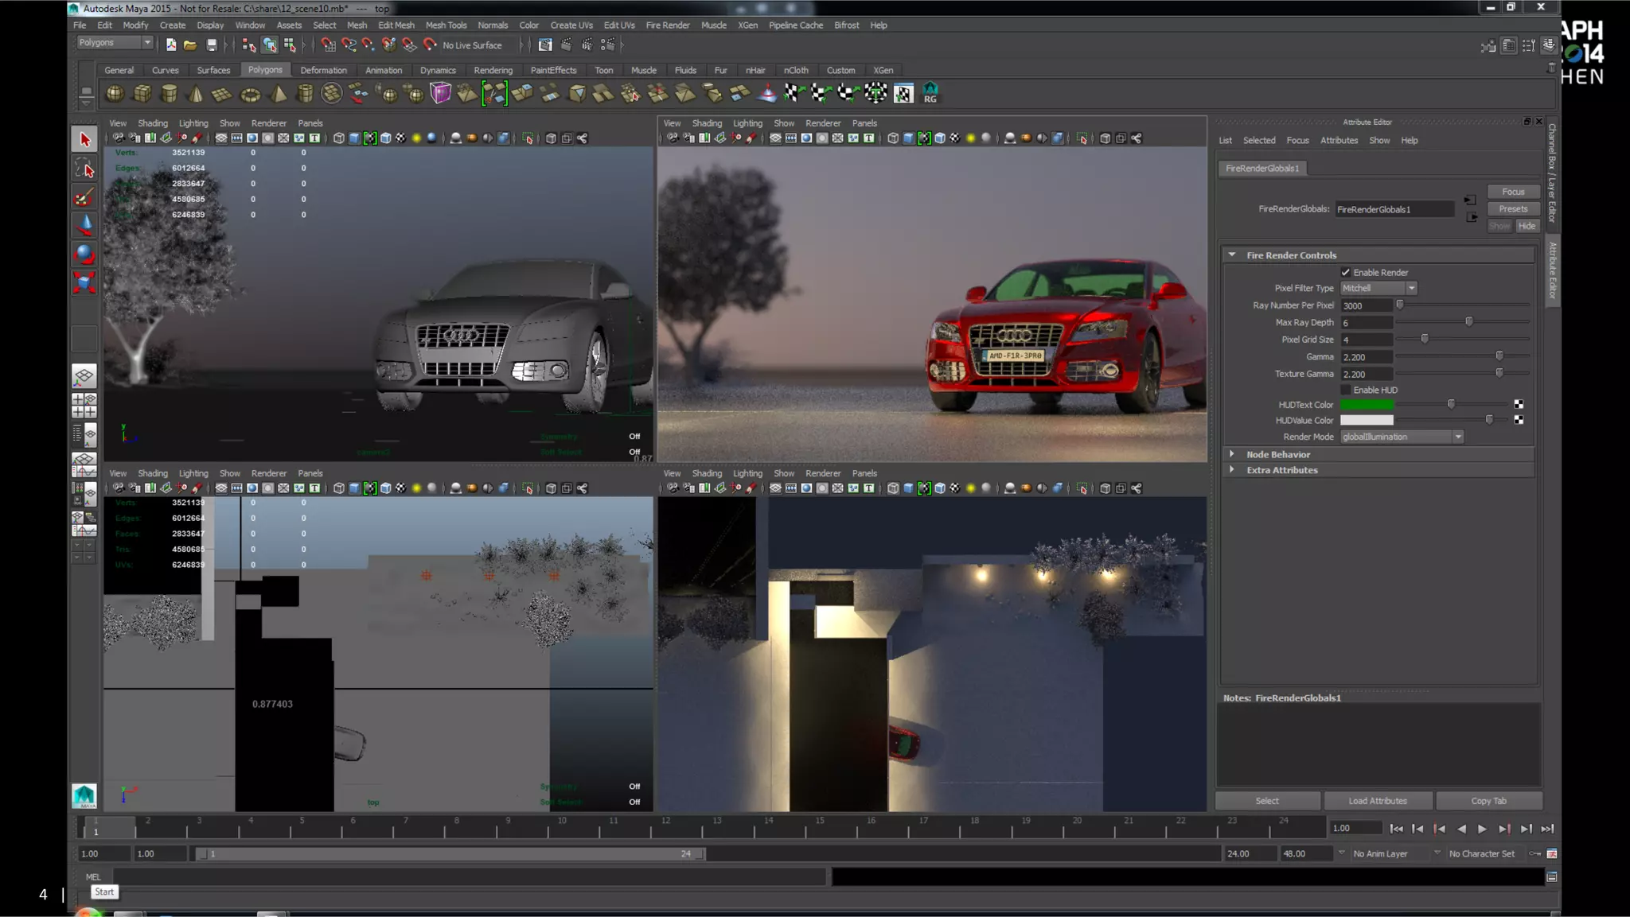Screen dimensions: 1630x917
Task: Activate the Select tool arrow
Action: click(84, 140)
